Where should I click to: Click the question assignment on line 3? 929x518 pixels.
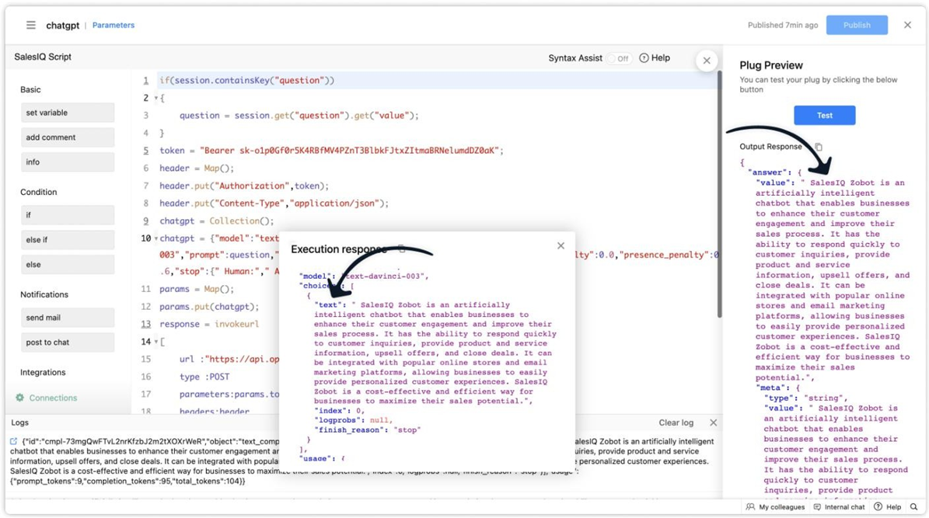coord(299,116)
